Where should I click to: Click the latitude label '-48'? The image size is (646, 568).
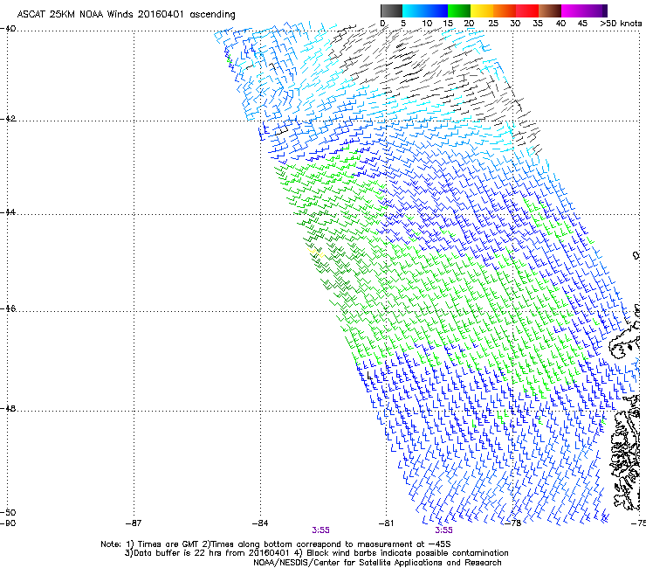click(8, 408)
